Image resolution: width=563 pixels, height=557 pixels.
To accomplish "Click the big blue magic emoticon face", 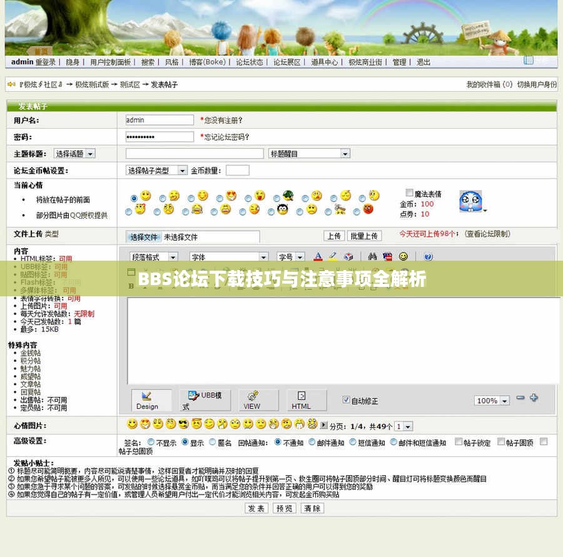I will click(x=470, y=201).
